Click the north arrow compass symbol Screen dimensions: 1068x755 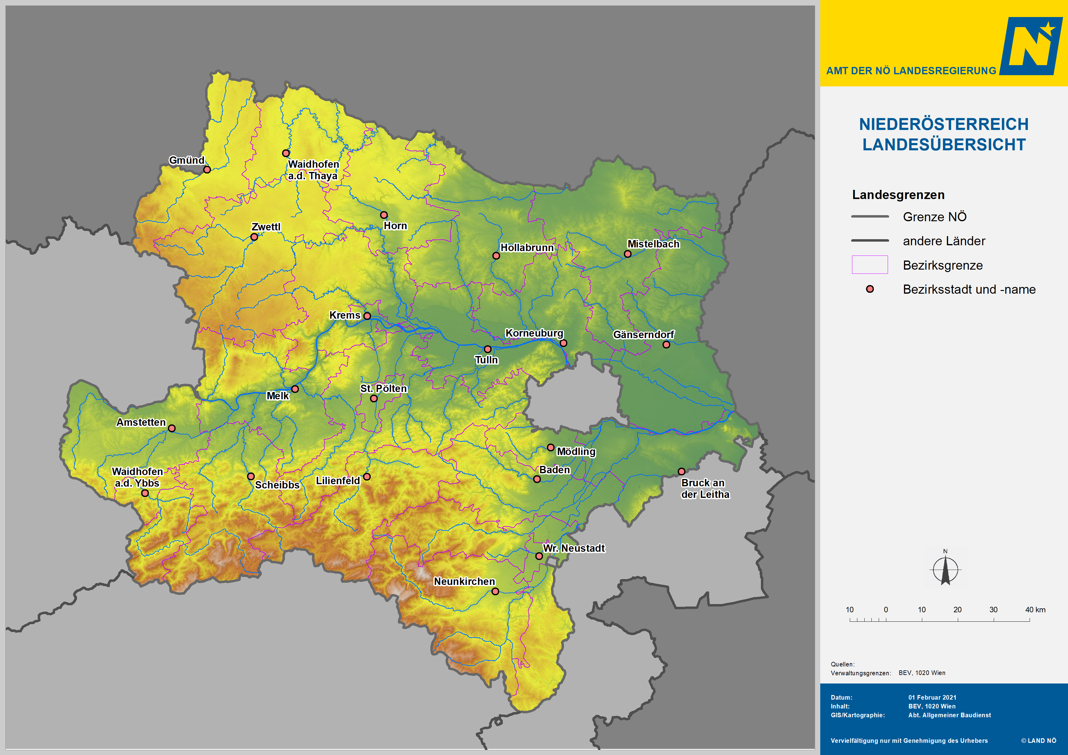[x=945, y=569]
